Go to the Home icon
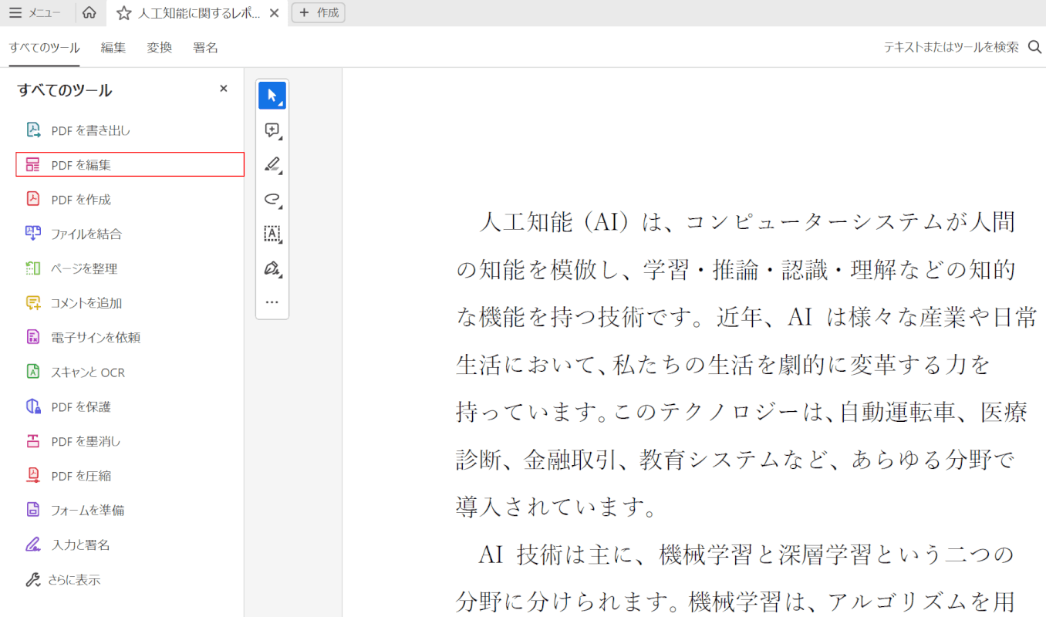This screenshot has width=1046, height=617. [x=89, y=13]
